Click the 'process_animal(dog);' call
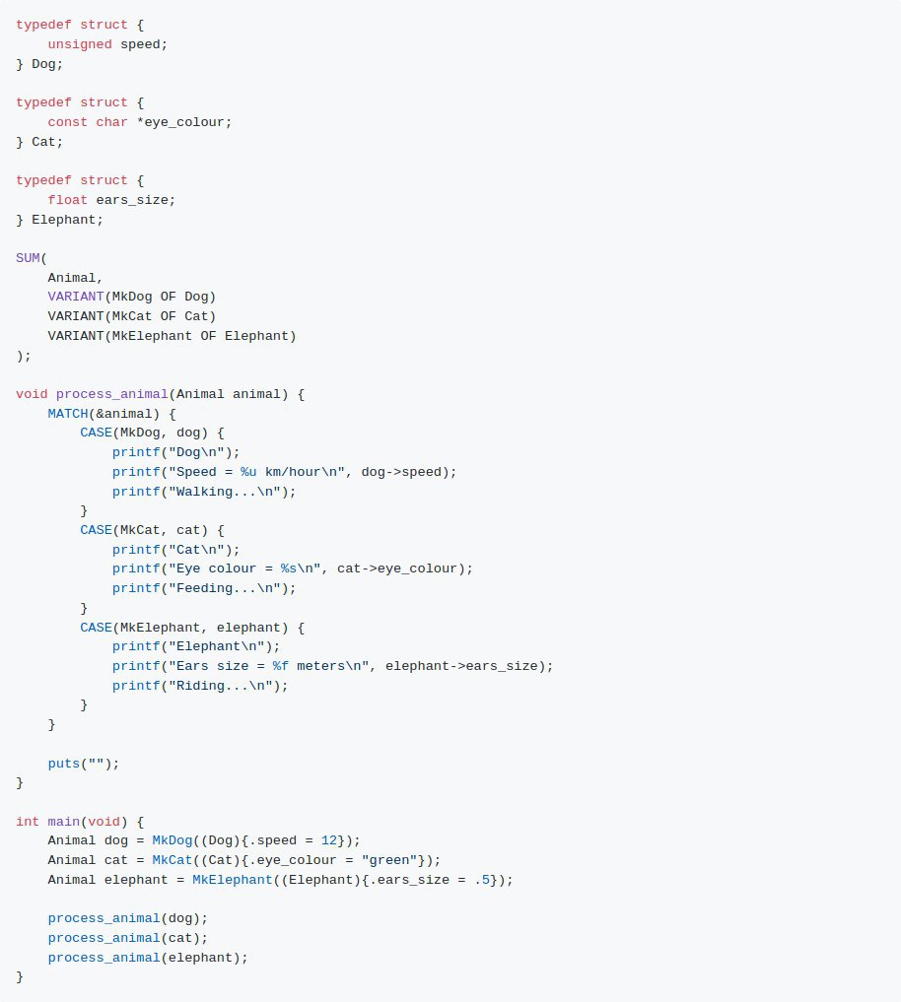 pyautogui.click(x=128, y=919)
